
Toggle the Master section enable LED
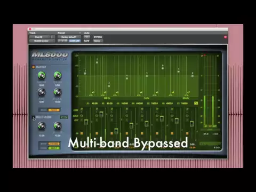point(33,67)
